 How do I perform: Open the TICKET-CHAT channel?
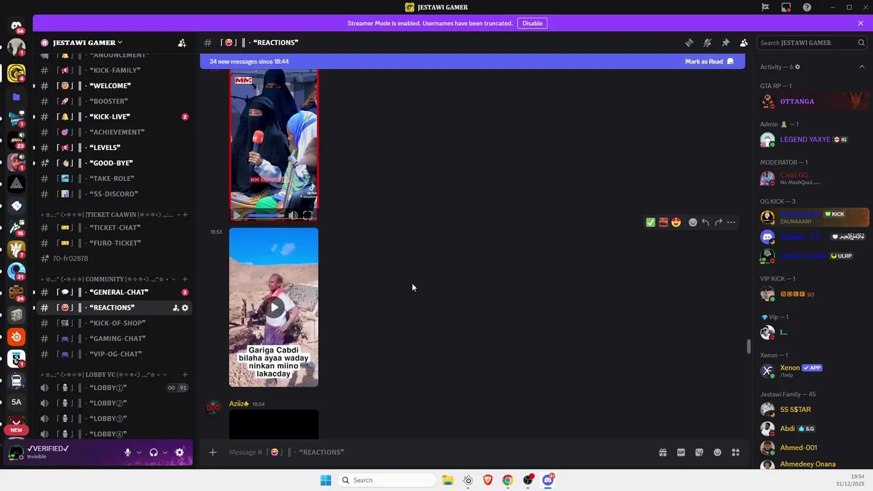pyautogui.click(x=113, y=228)
